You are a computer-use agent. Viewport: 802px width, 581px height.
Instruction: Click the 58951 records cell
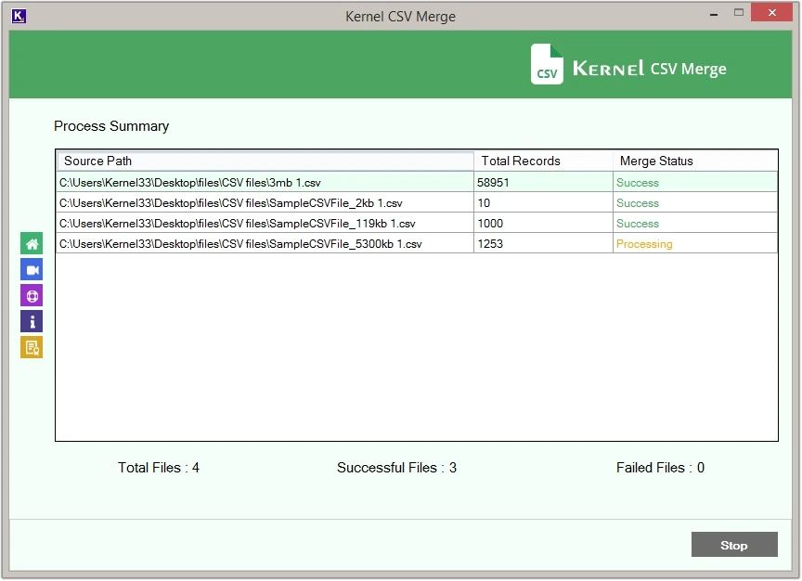click(x=543, y=183)
